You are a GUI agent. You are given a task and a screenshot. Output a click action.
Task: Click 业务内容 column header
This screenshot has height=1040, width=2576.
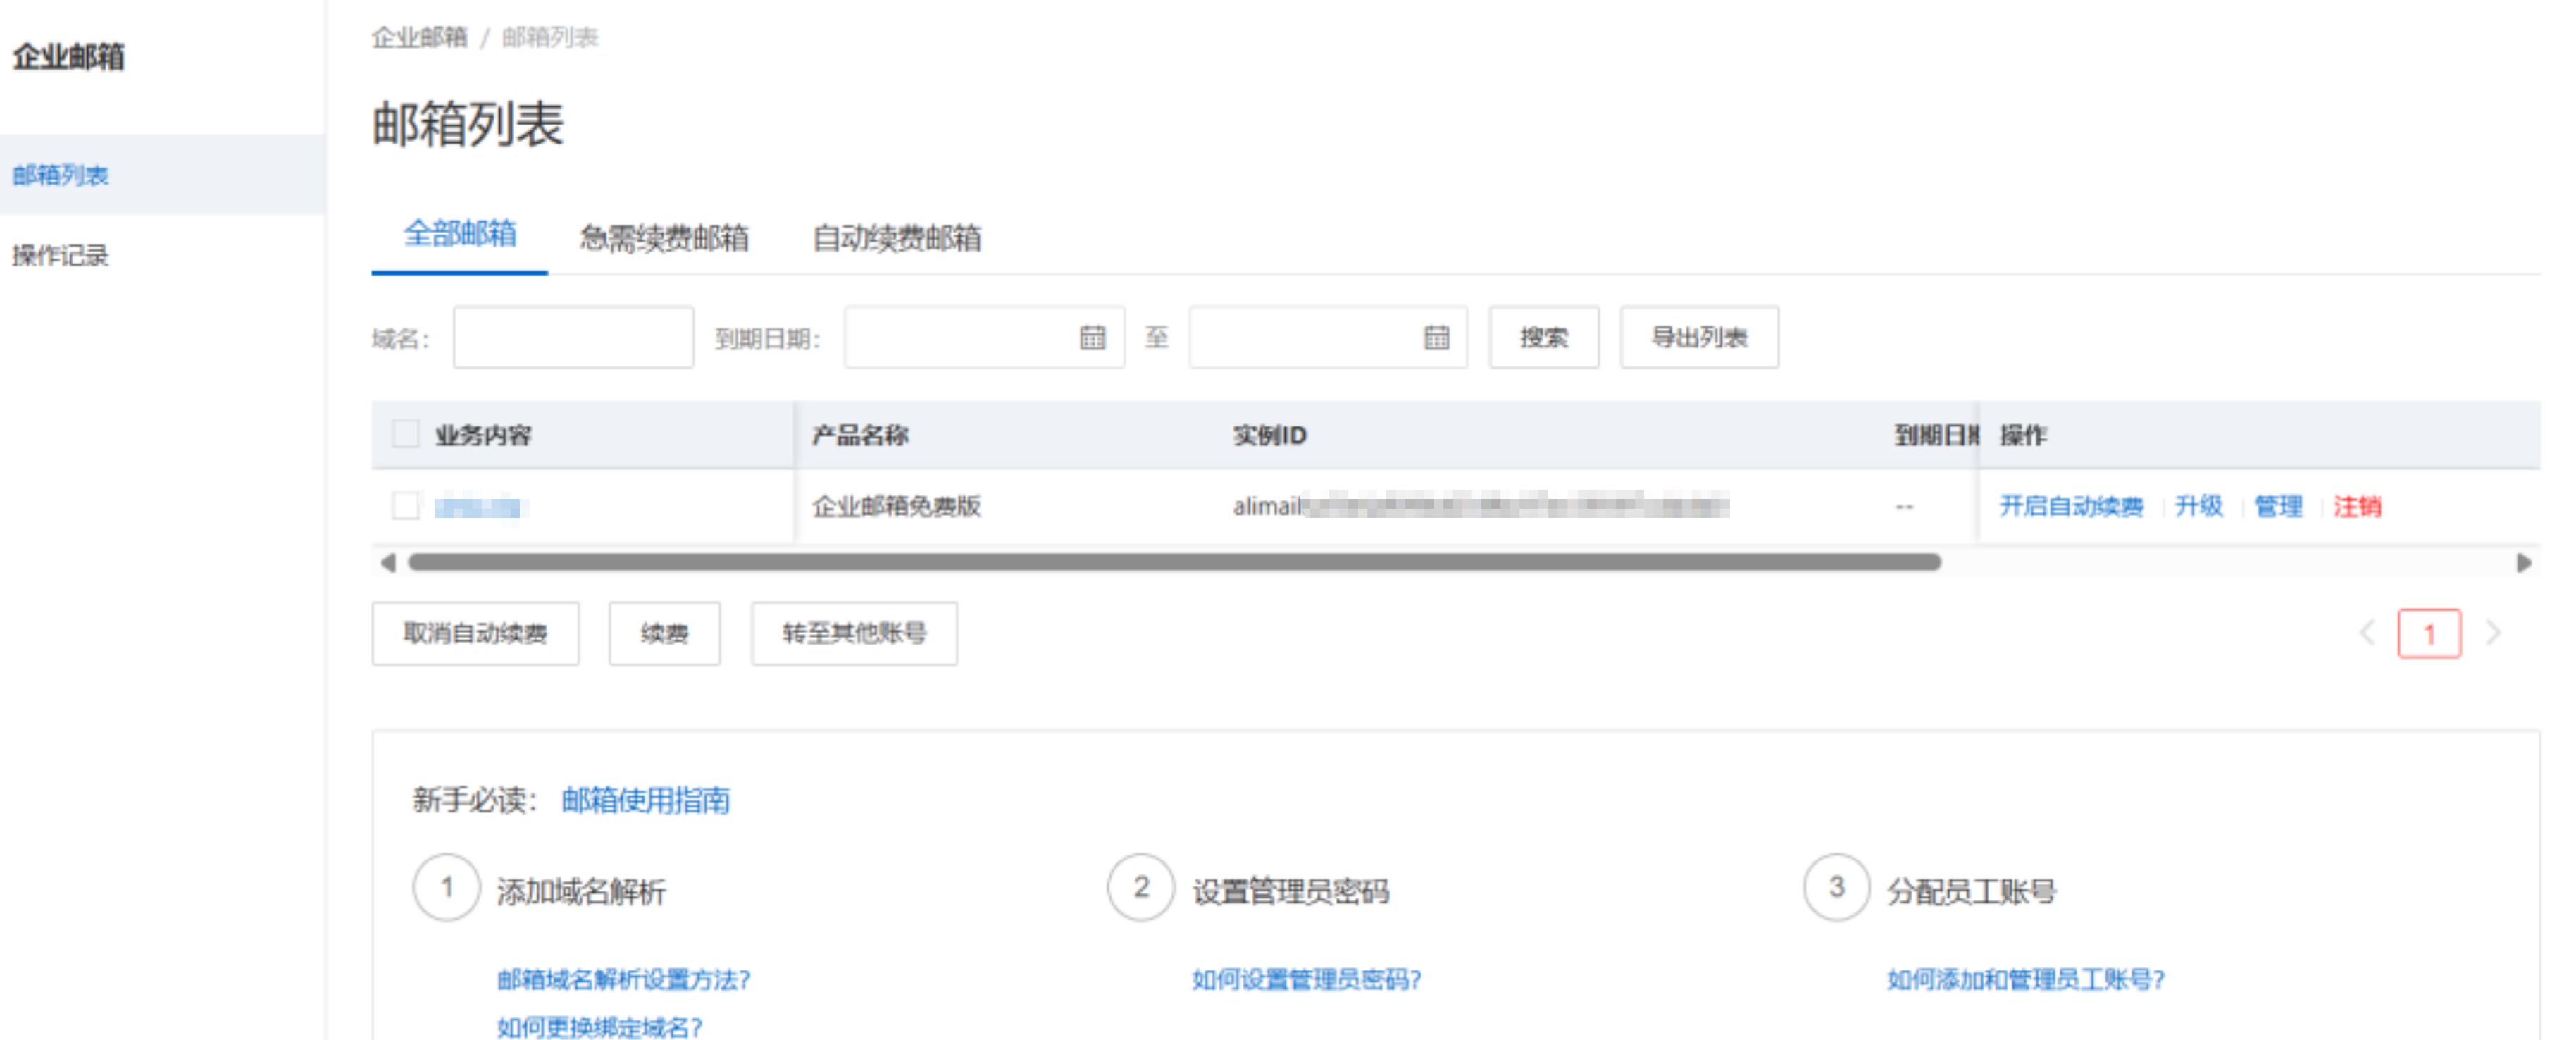[x=483, y=435]
